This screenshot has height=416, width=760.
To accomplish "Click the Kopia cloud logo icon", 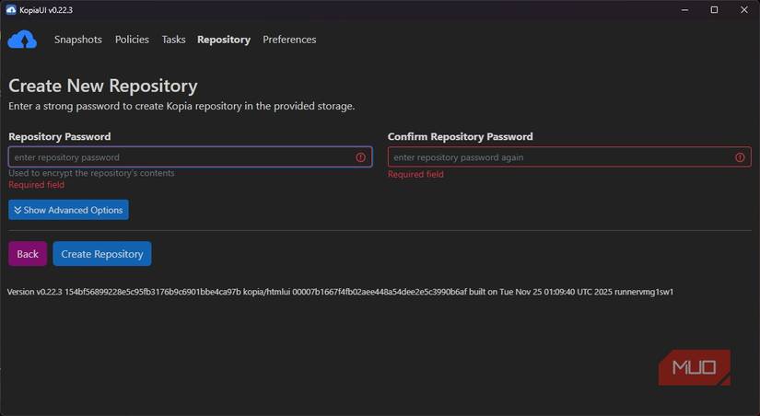I will point(22,40).
